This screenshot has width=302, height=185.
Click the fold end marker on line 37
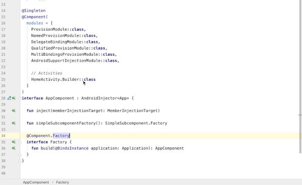click(x=20, y=154)
